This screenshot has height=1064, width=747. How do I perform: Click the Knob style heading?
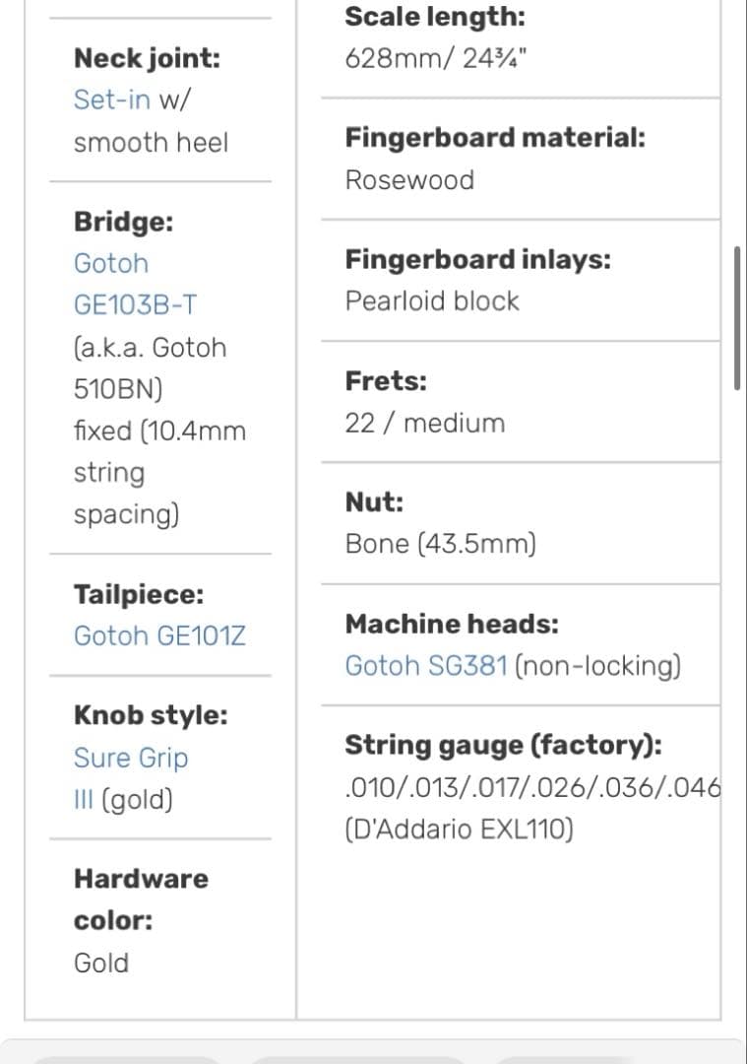(151, 716)
